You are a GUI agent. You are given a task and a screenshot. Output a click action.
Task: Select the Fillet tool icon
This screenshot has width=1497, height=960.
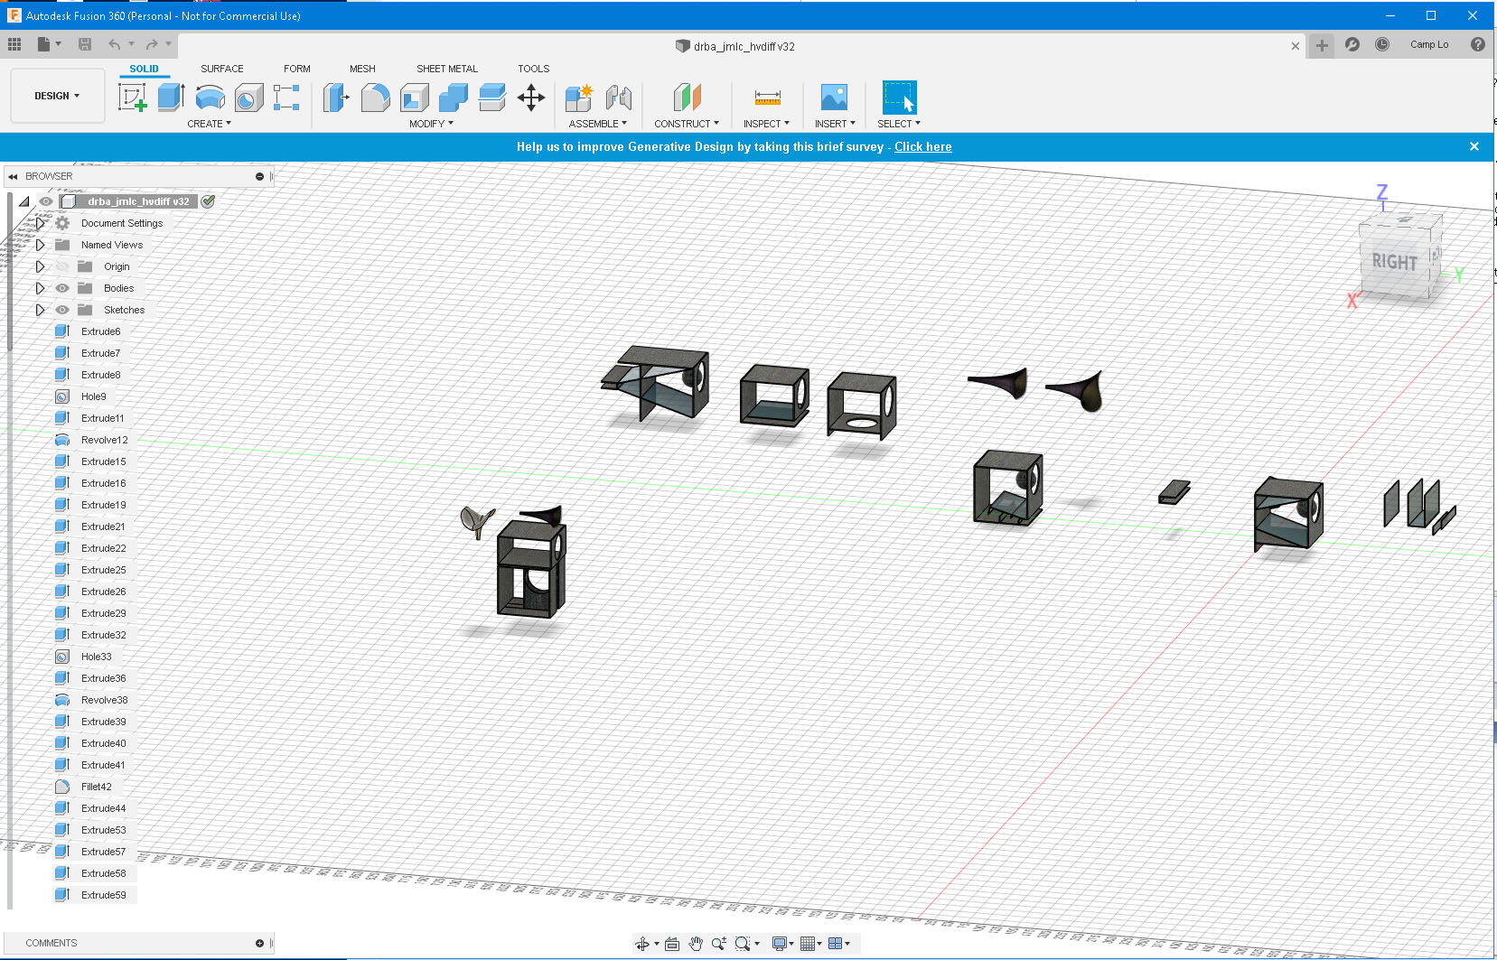(375, 98)
